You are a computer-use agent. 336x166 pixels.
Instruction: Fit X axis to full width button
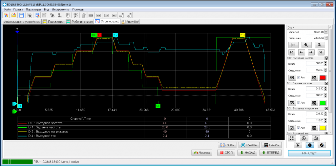click(293, 45)
